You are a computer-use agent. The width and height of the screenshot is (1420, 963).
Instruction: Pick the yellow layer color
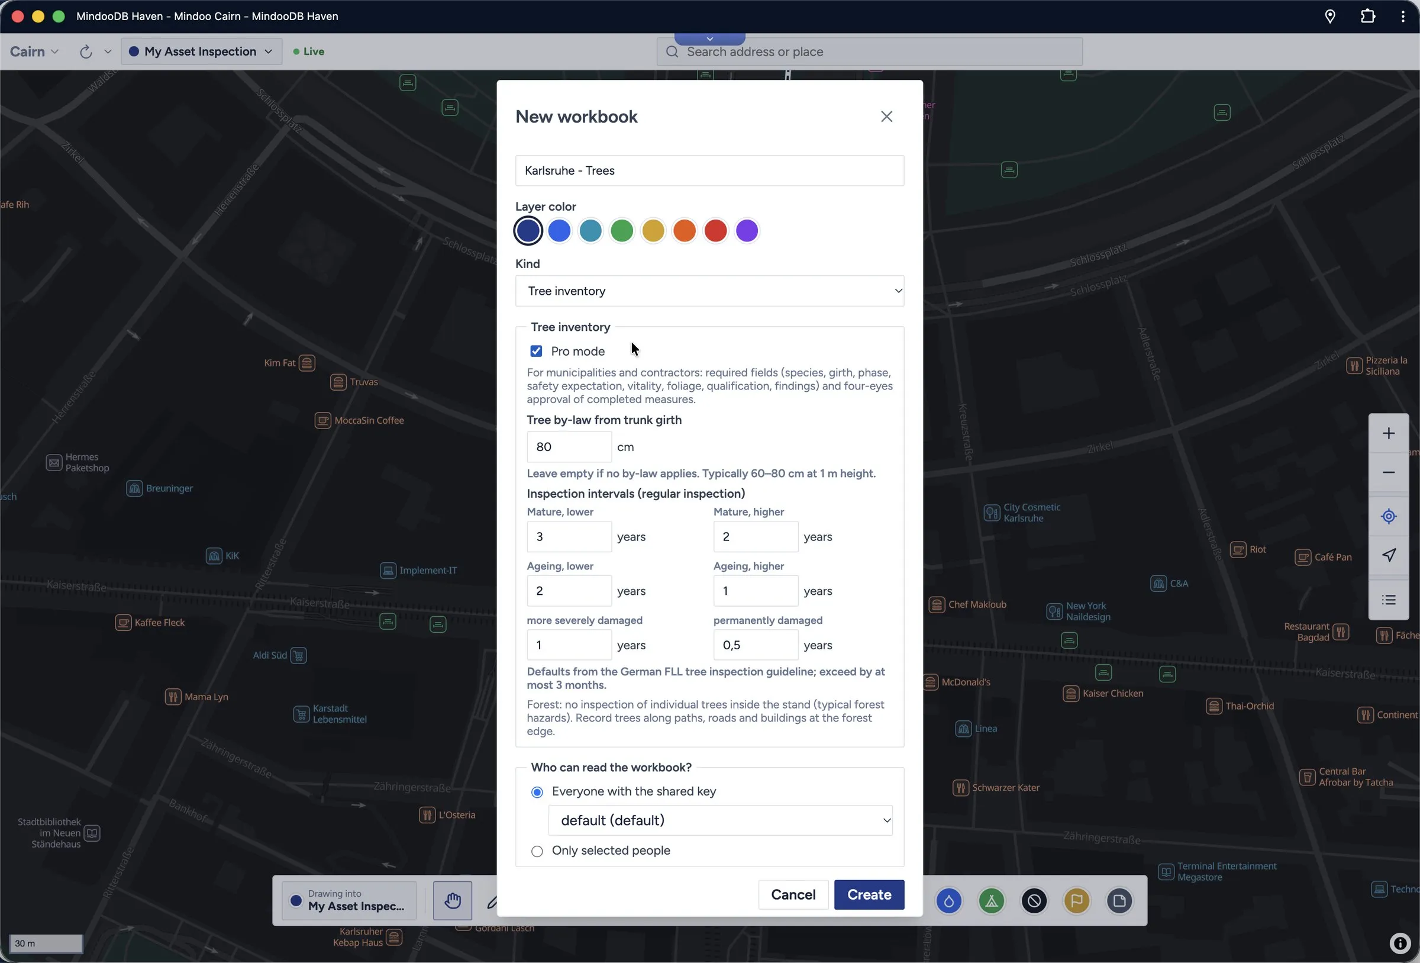point(653,231)
